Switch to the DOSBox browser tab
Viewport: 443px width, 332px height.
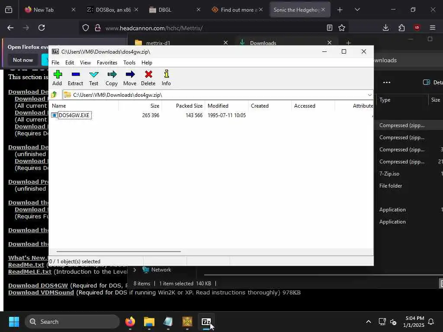click(x=113, y=10)
